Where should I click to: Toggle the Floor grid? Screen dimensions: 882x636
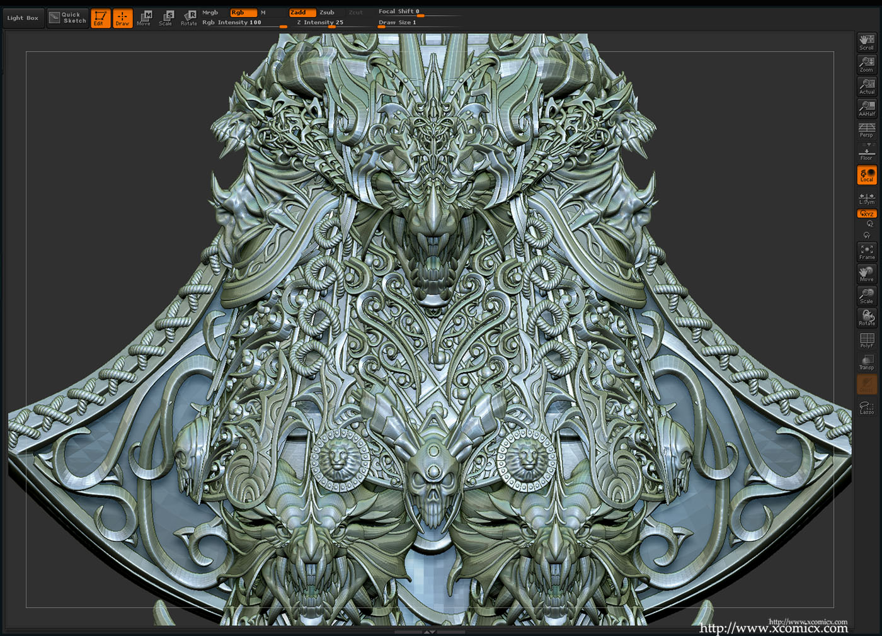pos(867,152)
